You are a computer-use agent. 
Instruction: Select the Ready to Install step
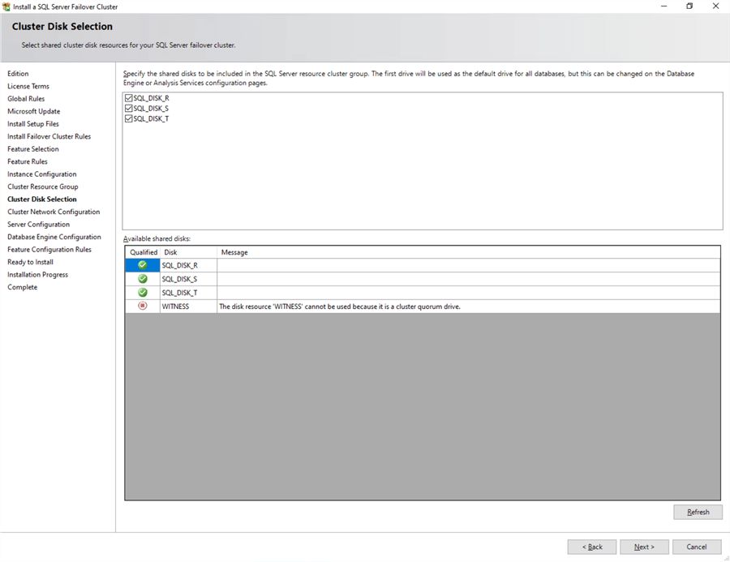[30, 262]
